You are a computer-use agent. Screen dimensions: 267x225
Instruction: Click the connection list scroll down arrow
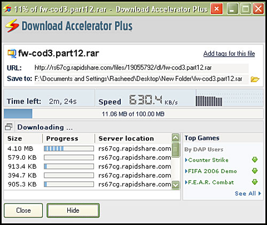(x=176, y=185)
